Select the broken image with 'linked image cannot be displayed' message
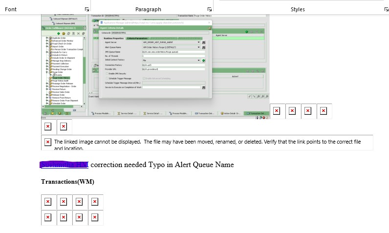Image resolution: width=389 pixels, height=233 pixels. pyautogui.click(x=207, y=143)
